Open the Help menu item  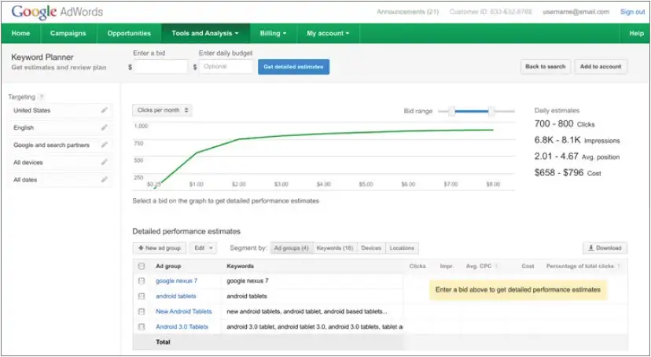pos(636,33)
